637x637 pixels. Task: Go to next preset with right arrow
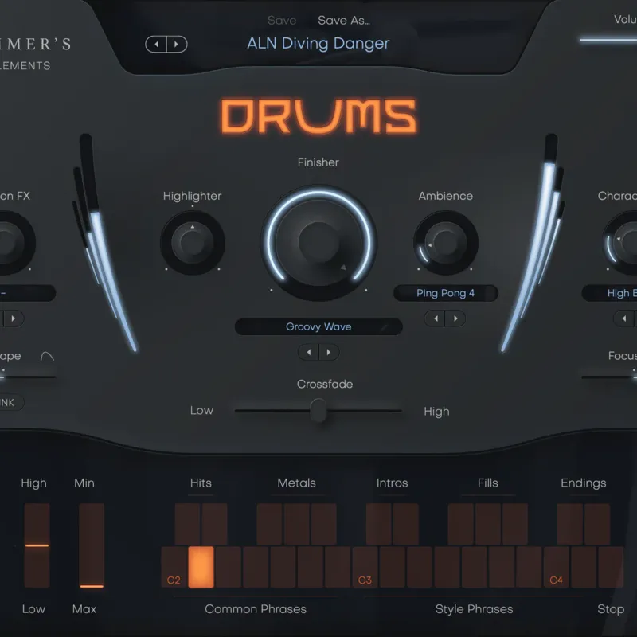(177, 44)
